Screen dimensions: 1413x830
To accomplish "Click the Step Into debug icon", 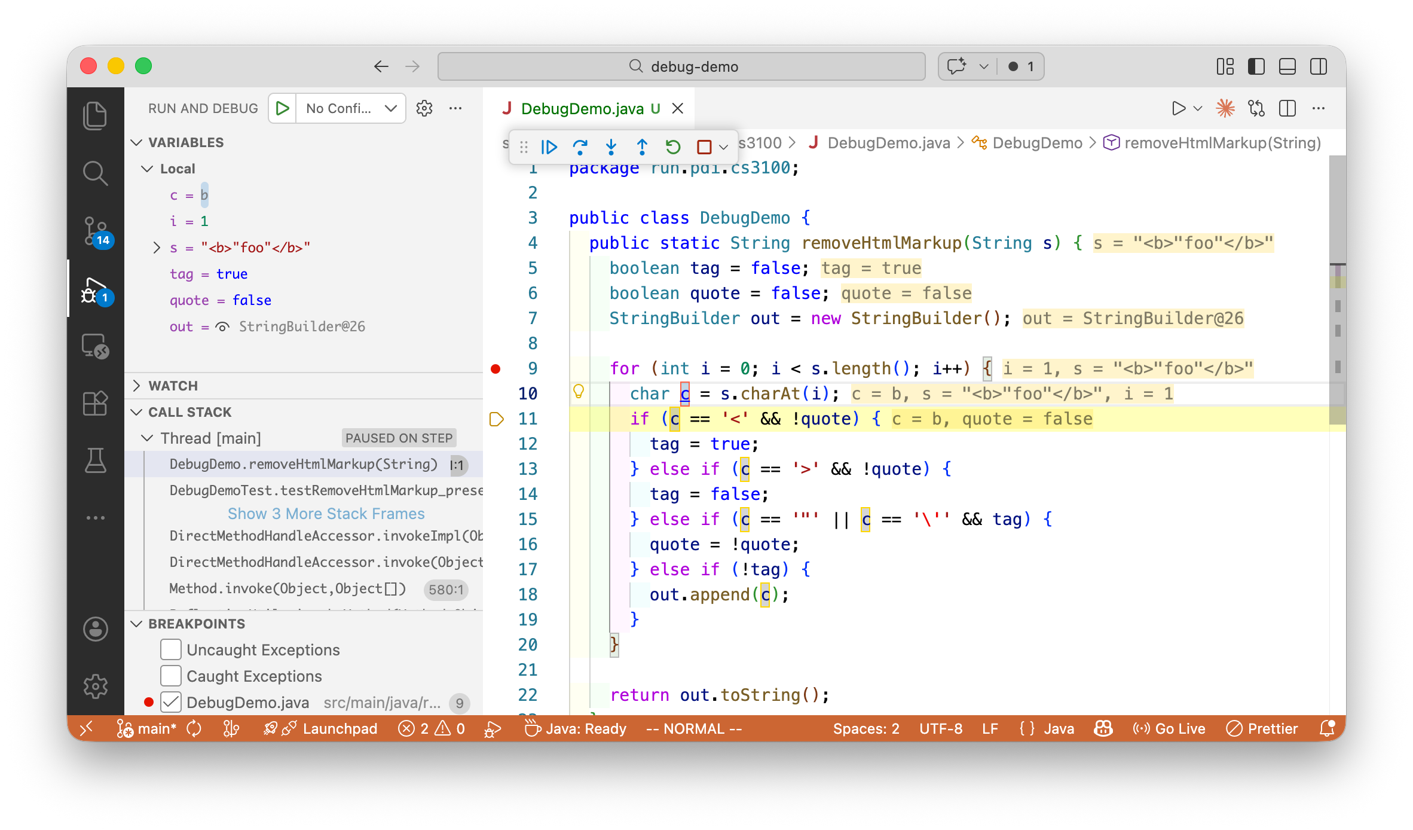I will point(611,147).
